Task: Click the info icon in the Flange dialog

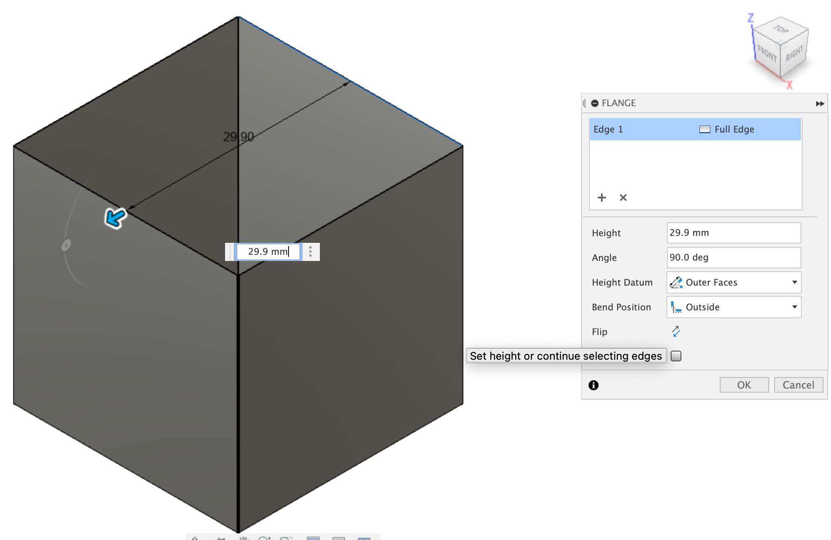Action: 593,385
